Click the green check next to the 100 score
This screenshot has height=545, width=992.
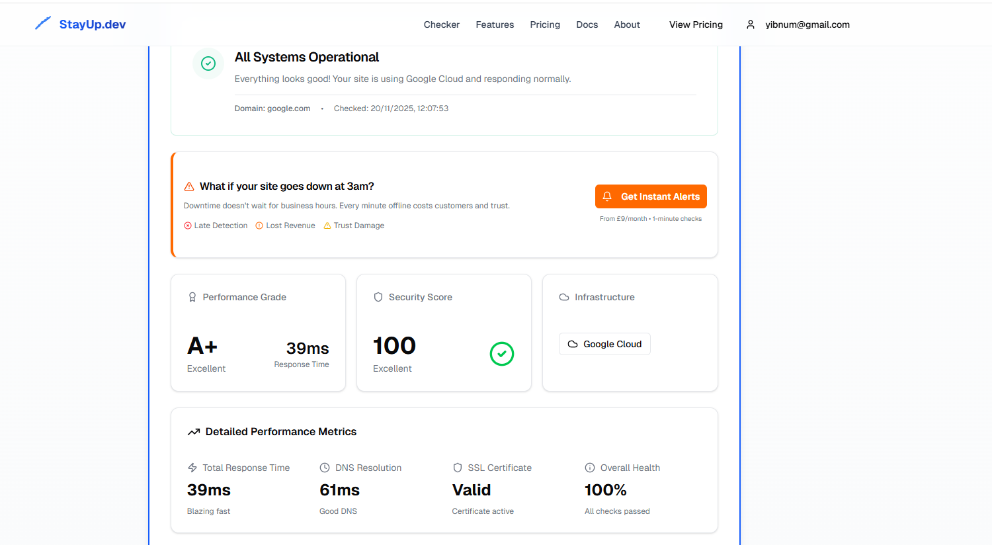502,354
